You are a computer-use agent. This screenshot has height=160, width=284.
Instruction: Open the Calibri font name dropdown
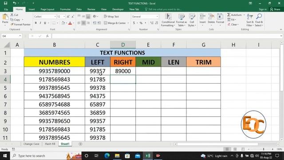coord(55,16)
